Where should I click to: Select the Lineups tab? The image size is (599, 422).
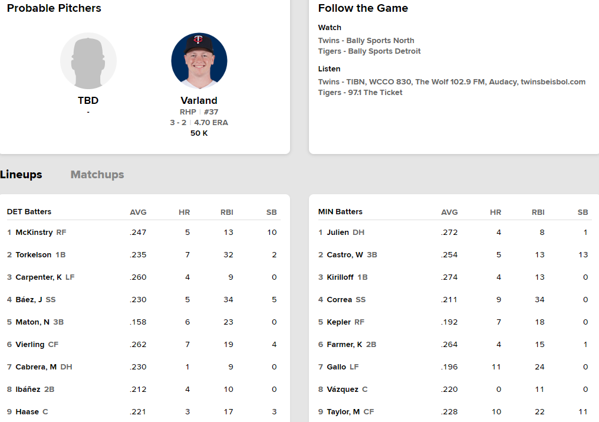click(21, 175)
